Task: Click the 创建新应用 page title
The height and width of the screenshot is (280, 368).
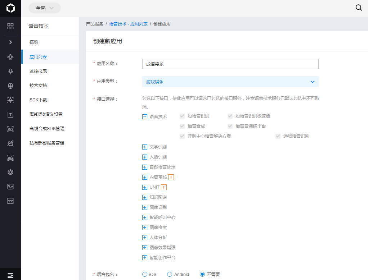Action: tap(108, 41)
